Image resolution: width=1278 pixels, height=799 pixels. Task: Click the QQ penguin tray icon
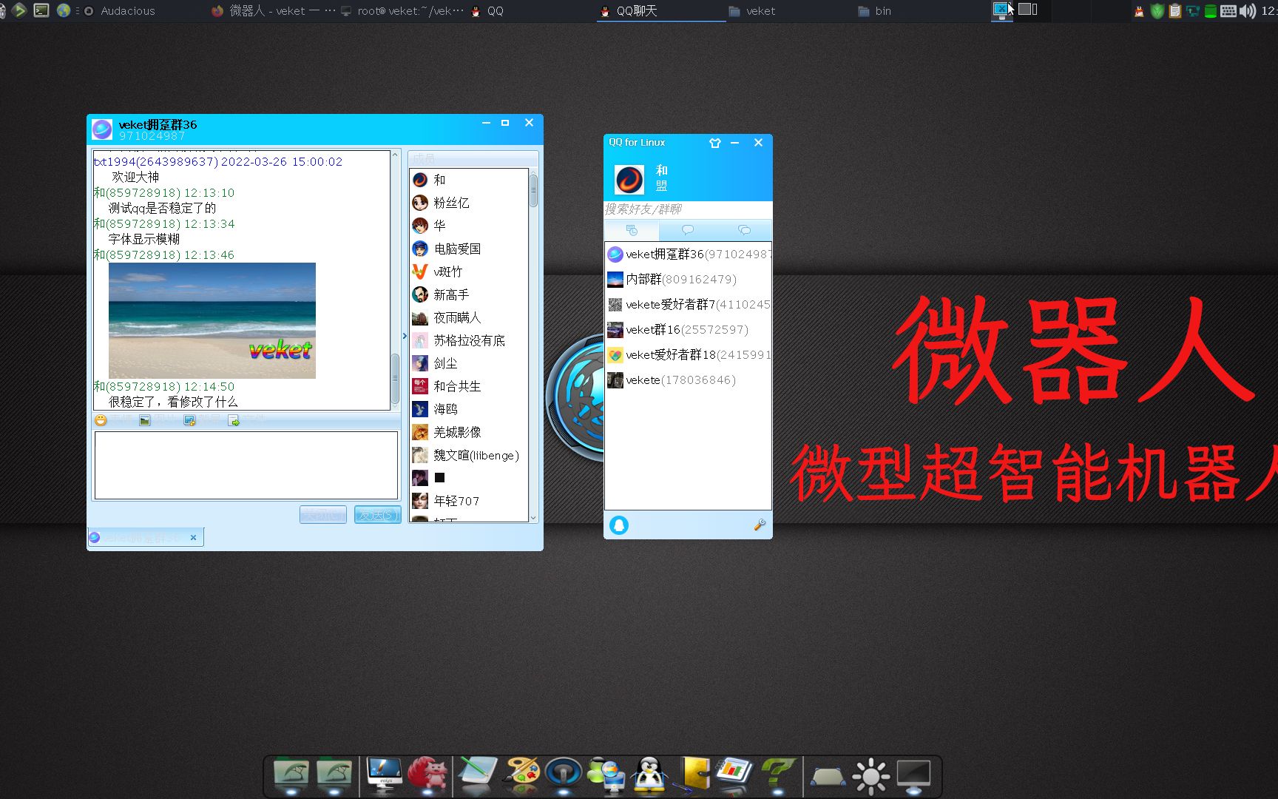point(1140,11)
